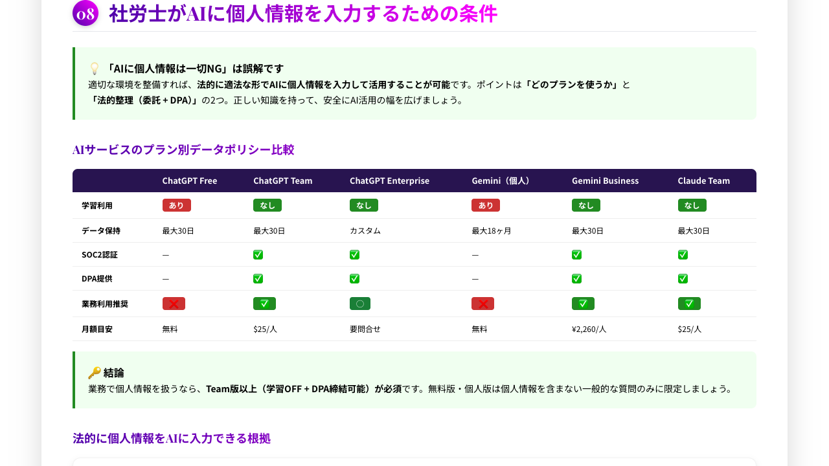The image size is (829, 466).
Task: Click the 「AIに個人情報は一切NG」は誤解です title
Action: click(x=194, y=69)
